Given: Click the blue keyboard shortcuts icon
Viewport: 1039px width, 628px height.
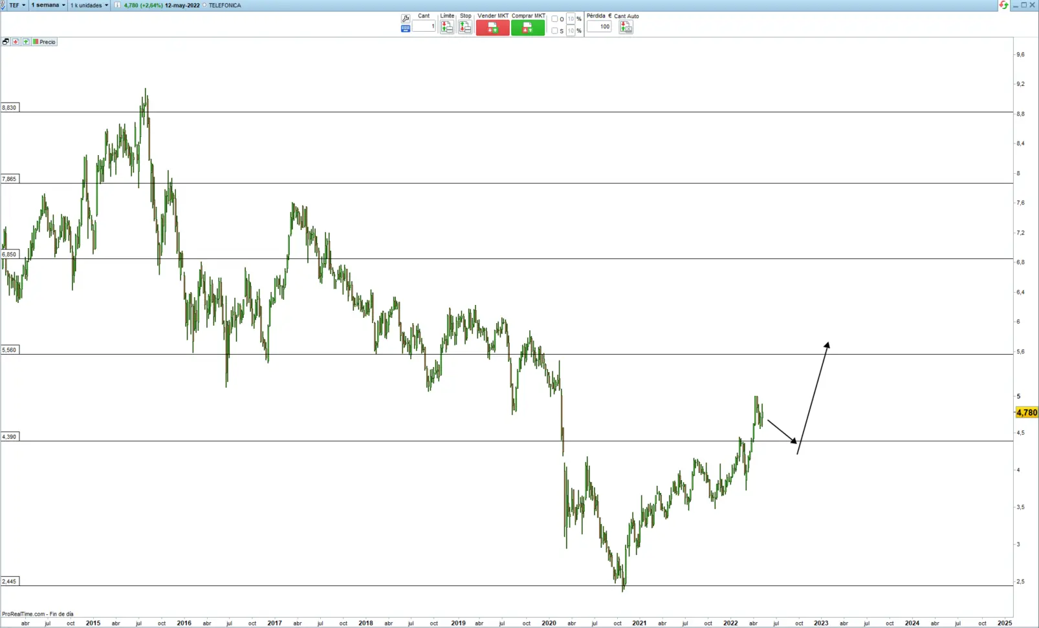Looking at the screenshot, I should coord(406,28).
